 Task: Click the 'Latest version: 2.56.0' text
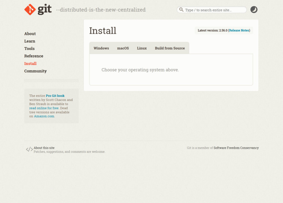(x=212, y=30)
